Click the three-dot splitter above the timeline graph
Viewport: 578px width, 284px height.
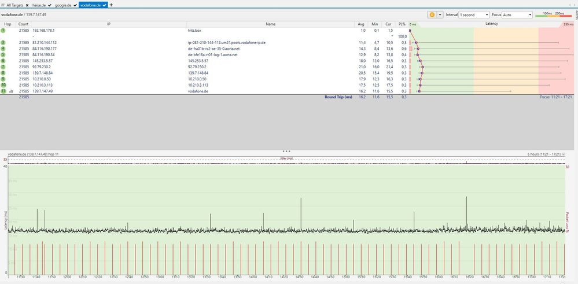(286, 150)
